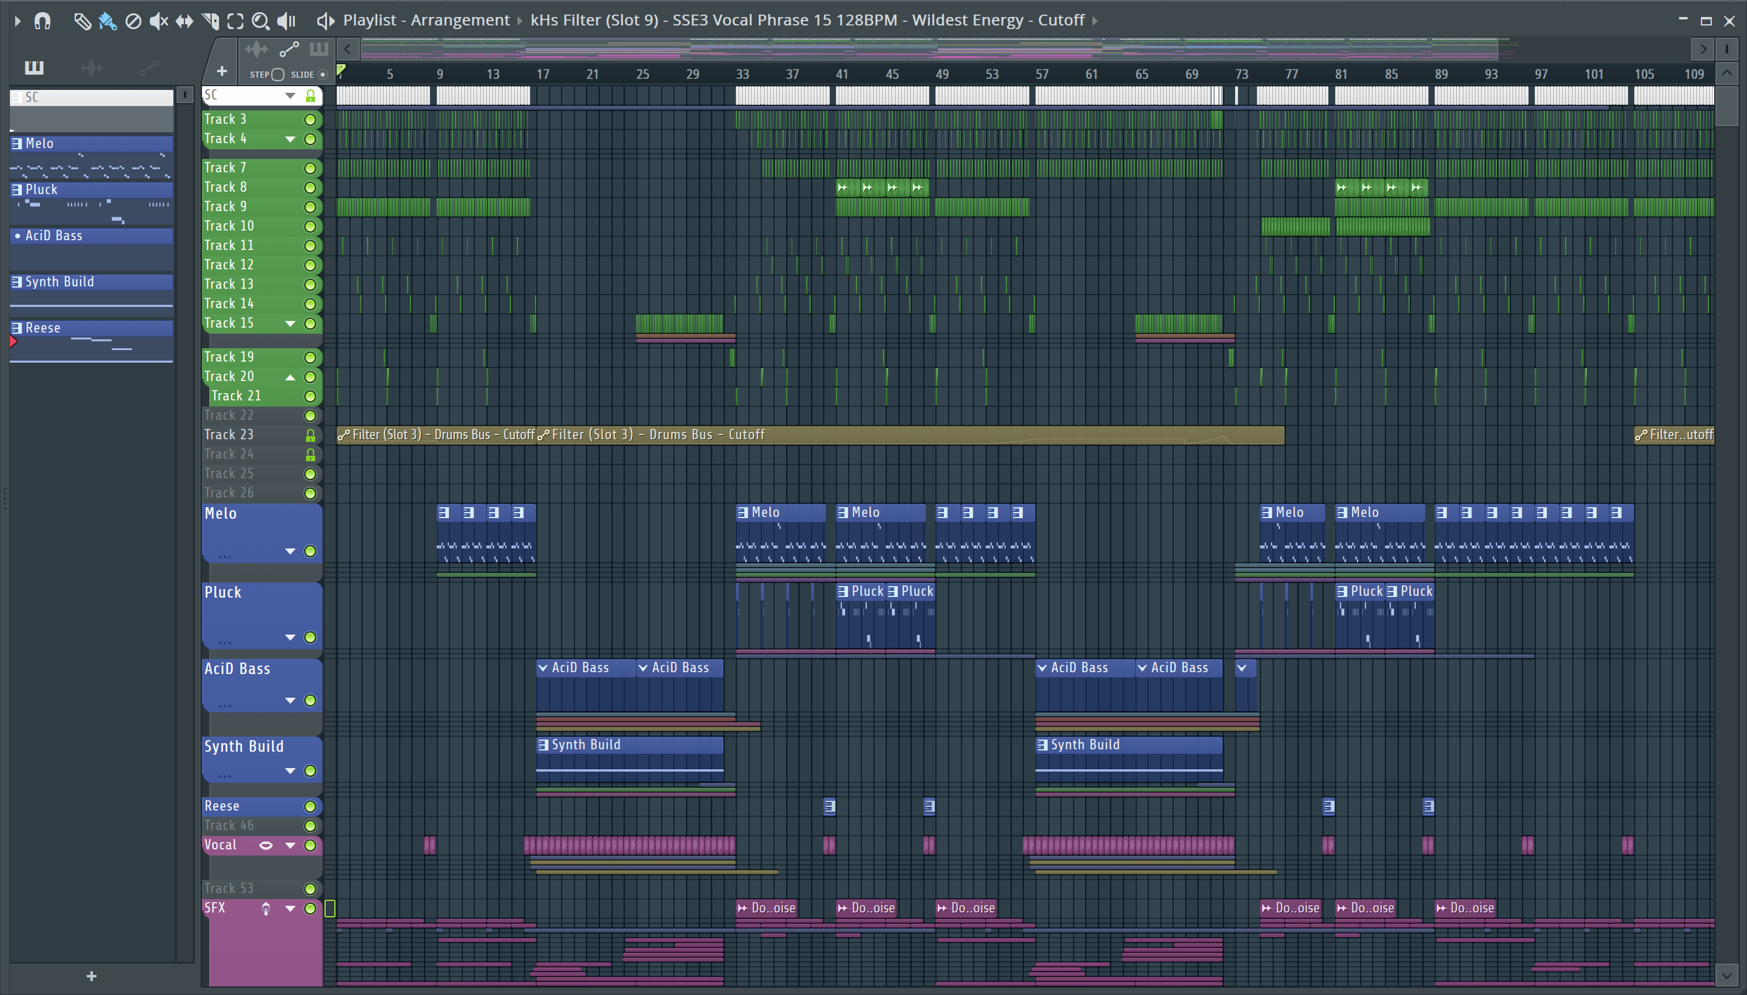Click bar 49 on timeline ruler
Image resolution: width=1747 pixels, height=995 pixels.
[942, 75]
